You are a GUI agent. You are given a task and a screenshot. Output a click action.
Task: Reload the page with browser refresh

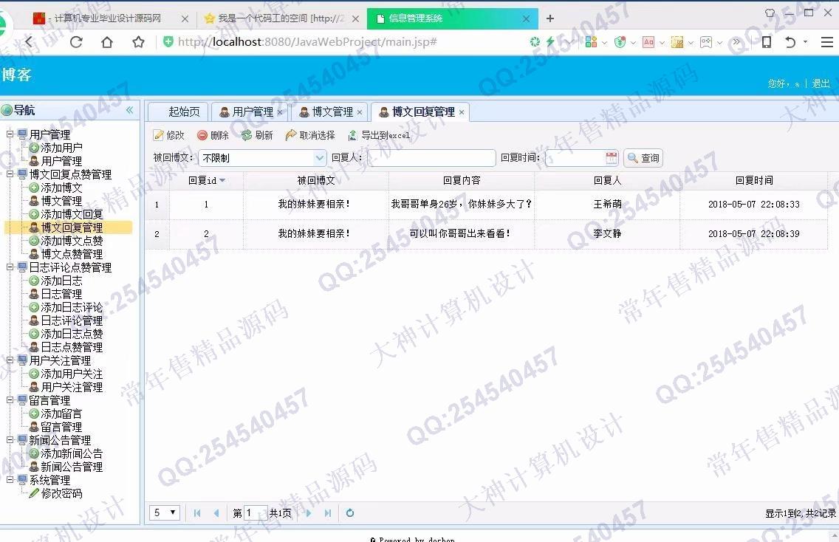pyautogui.click(x=77, y=42)
